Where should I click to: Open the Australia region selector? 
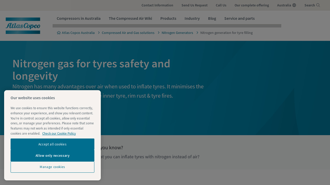tap(286, 5)
